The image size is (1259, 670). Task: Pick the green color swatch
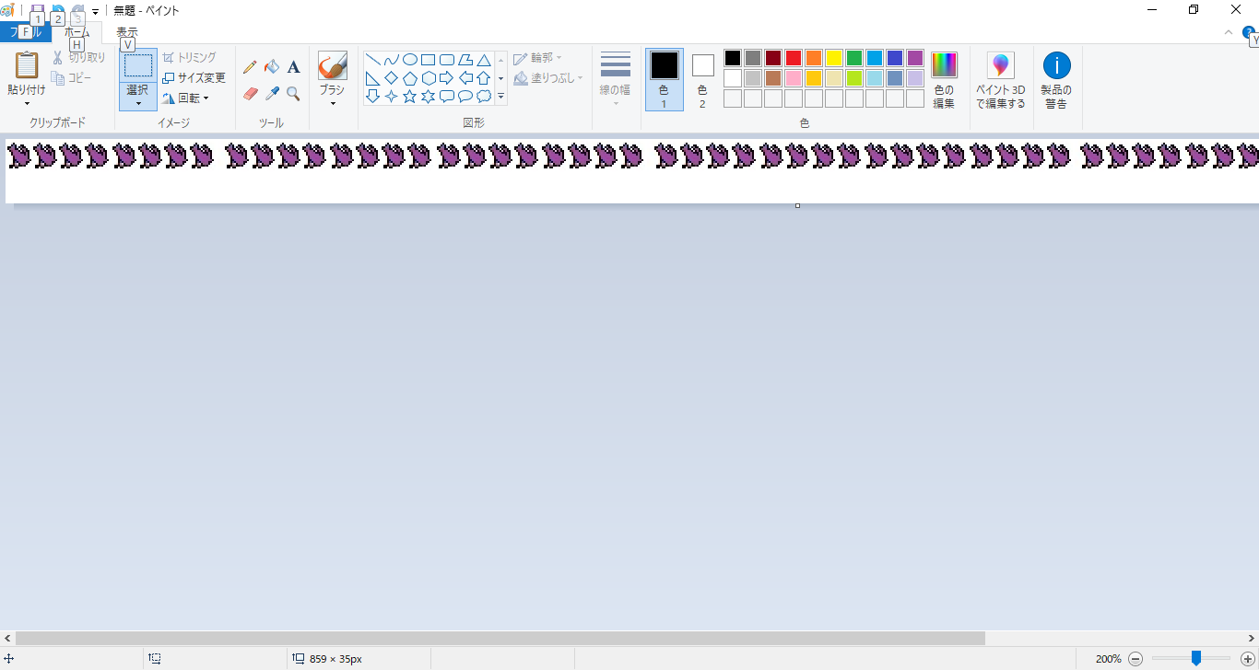coord(854,58)
